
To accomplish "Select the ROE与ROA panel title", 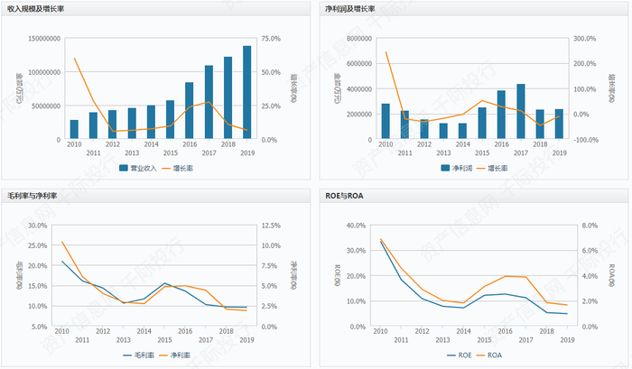I will pyautogui.click(x=344, y=196).
